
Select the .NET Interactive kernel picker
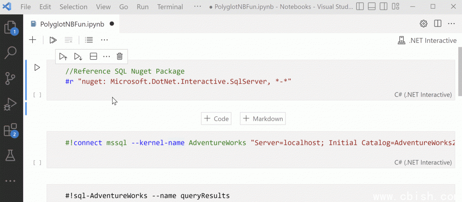point(427,40)
